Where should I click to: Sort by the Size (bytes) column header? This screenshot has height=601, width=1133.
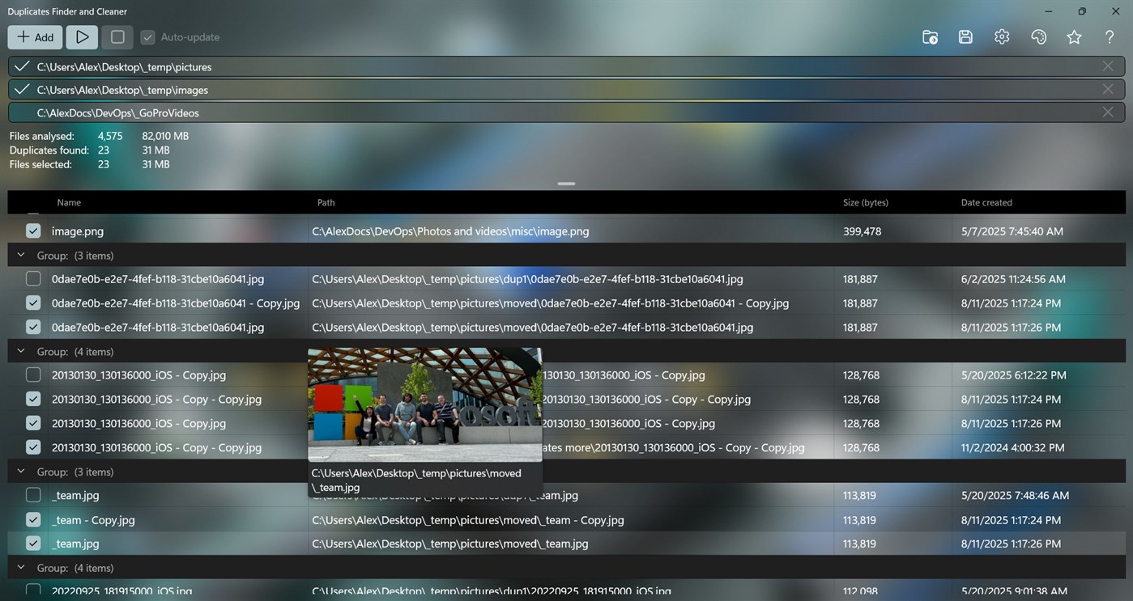865,202
